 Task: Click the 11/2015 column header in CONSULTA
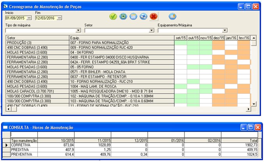tap(92, 141)
